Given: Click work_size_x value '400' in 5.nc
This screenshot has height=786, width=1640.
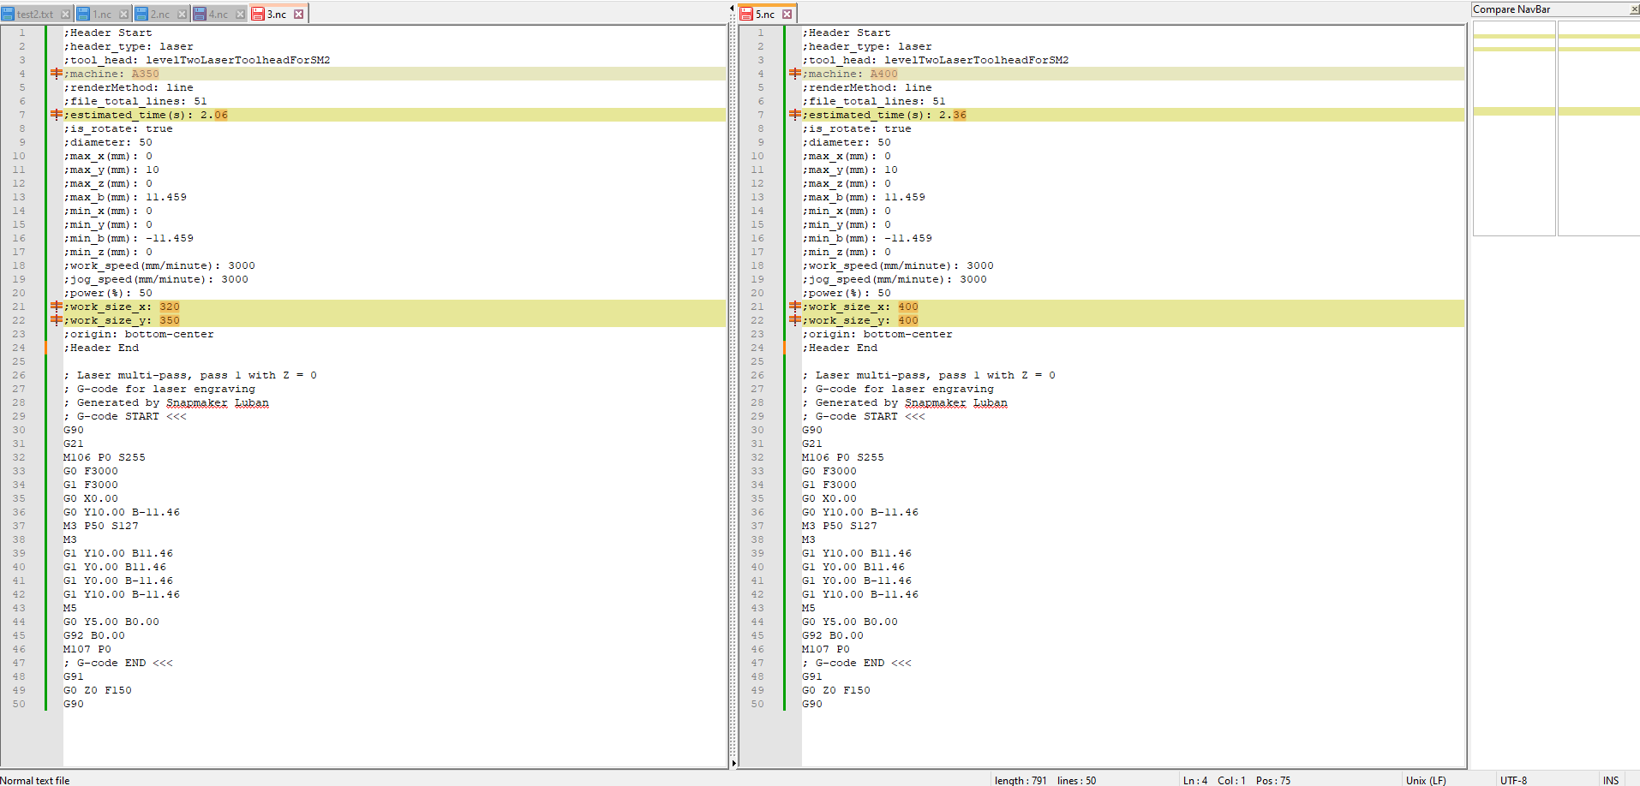Looking at the screenshot, I should (908, 307).
